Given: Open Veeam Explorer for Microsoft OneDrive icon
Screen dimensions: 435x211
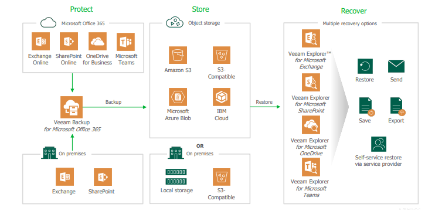Looking at the screenshot, I should pos(311,125).
